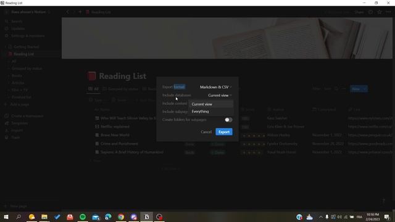The image size is (395, 222).
Task: Open the Netflix explained row
Action: 115,126
